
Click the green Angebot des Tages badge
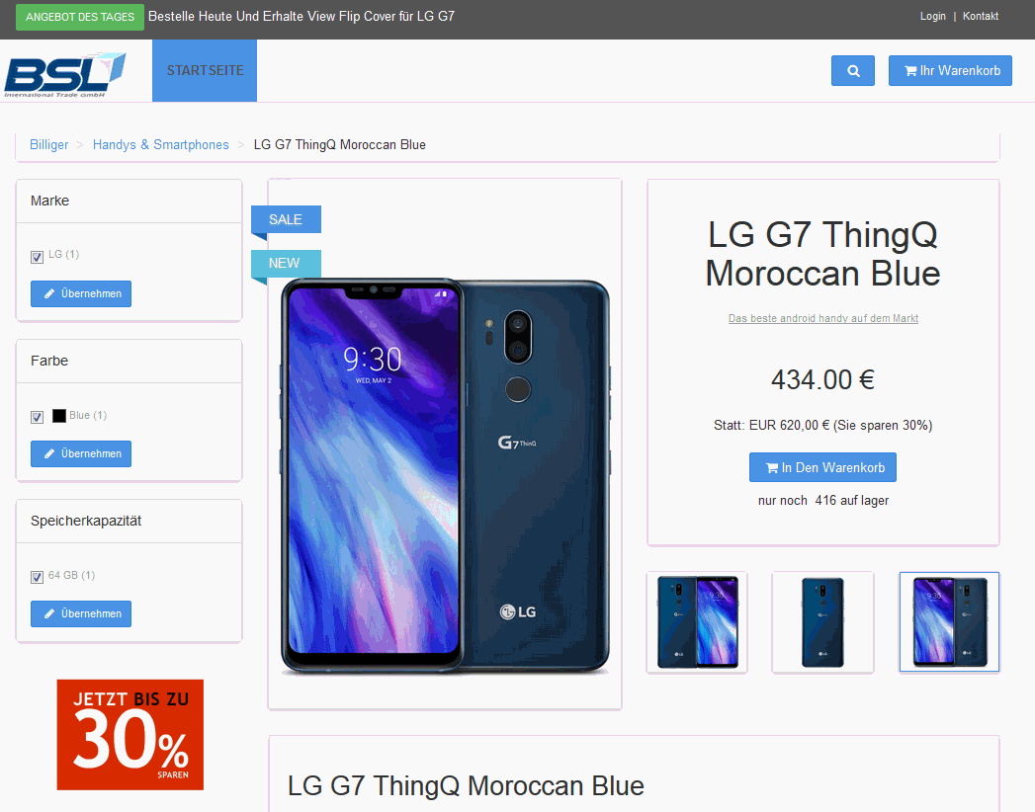tap(80, 17)
